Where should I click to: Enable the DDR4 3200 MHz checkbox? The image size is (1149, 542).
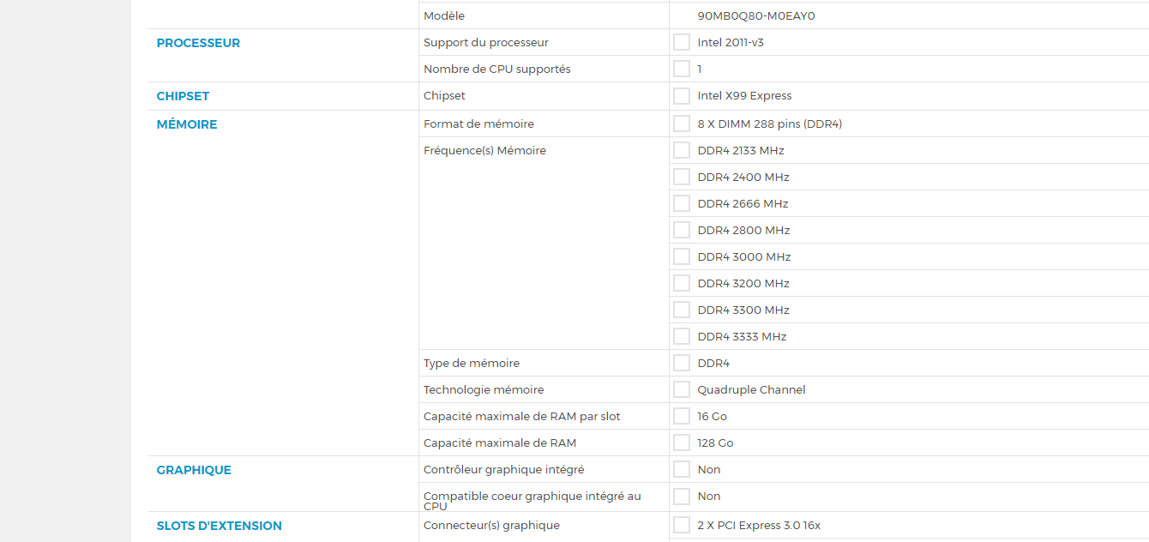coord(682,283)
